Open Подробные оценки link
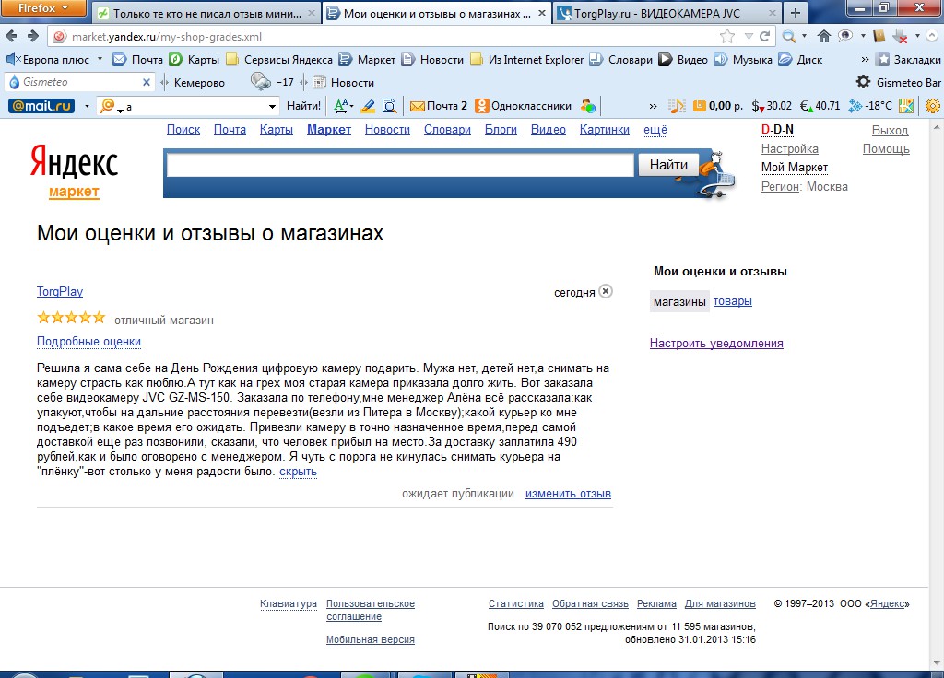 coord(88,341)
